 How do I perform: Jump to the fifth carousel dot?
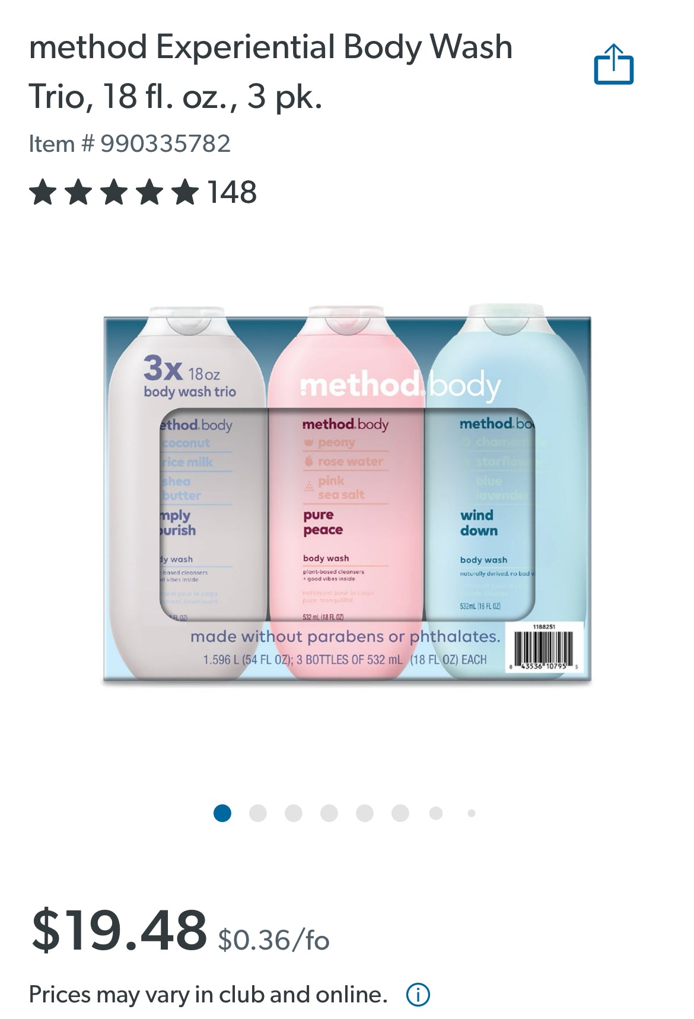point(365,813)
